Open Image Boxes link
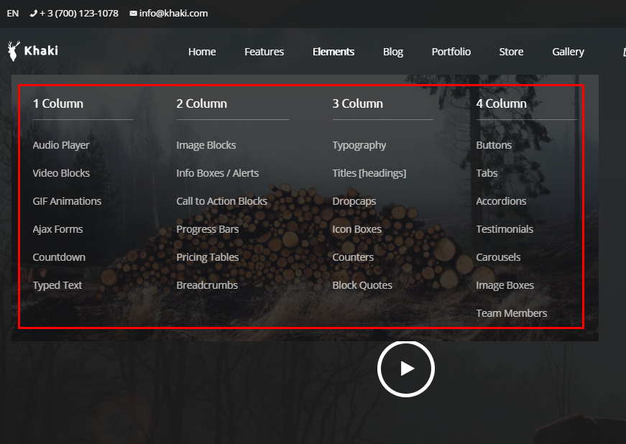Image resolution: width=626 pixels, height=444 pixels. click(505, 285)
